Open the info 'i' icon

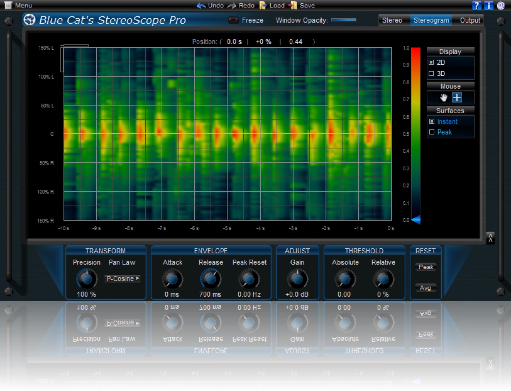click(x=489, y=5)
